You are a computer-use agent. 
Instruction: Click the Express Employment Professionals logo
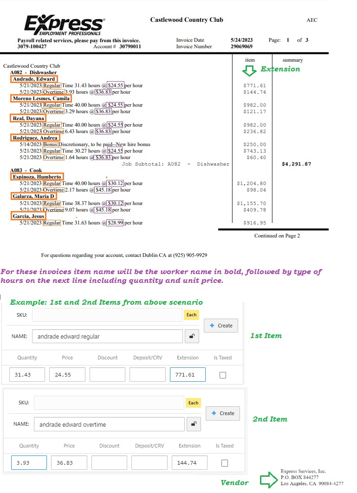pos(65,25)
